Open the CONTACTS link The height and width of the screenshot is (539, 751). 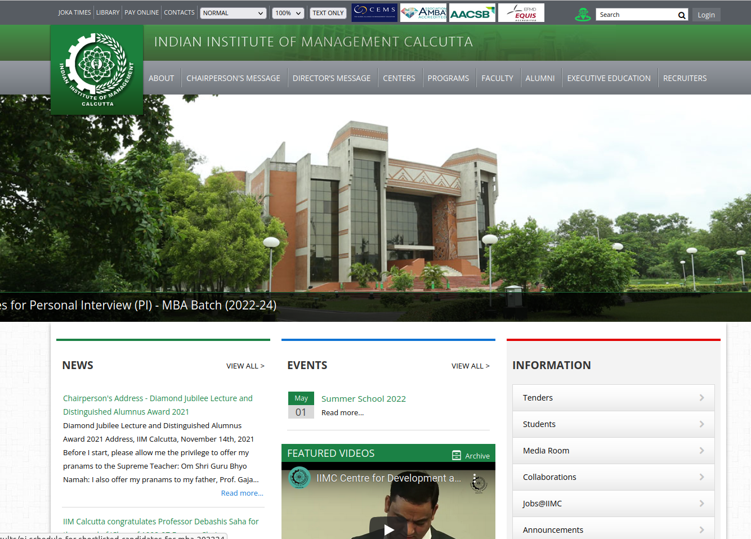tap(179, 12)
